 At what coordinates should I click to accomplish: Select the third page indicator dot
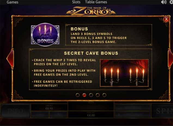(x=91, y=95)
